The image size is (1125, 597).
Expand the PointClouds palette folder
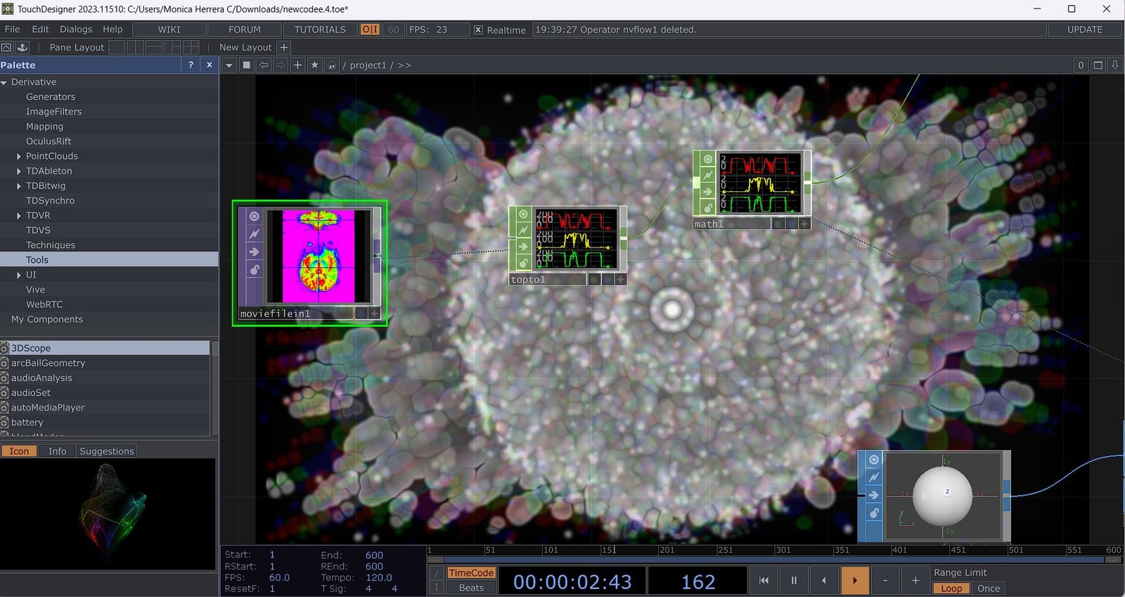coord(18,156)
